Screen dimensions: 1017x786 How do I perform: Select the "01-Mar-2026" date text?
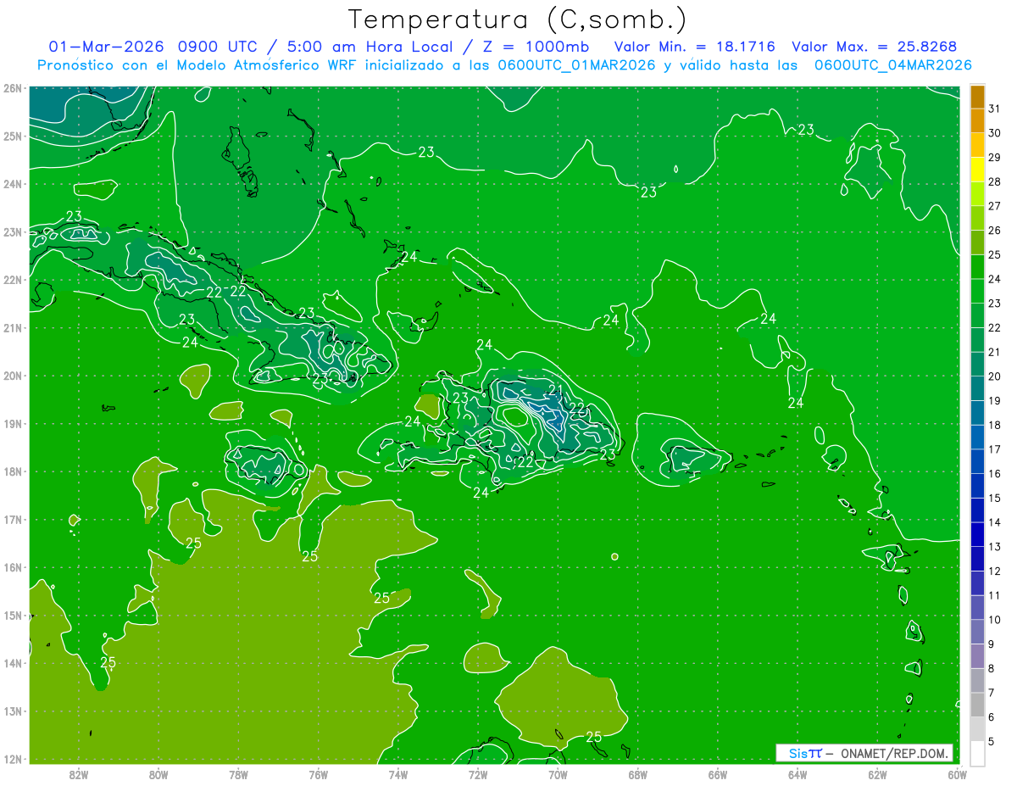pyautogui.click(x=108, y=47)
